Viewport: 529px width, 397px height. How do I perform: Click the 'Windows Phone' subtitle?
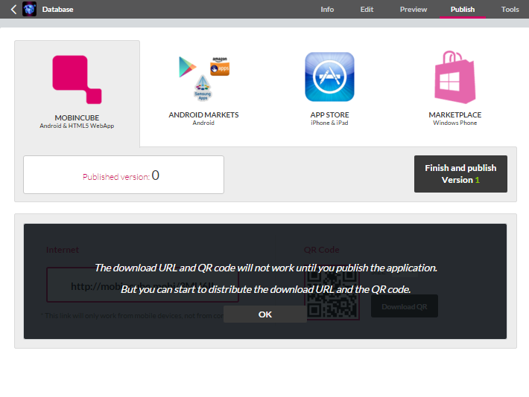454,123
